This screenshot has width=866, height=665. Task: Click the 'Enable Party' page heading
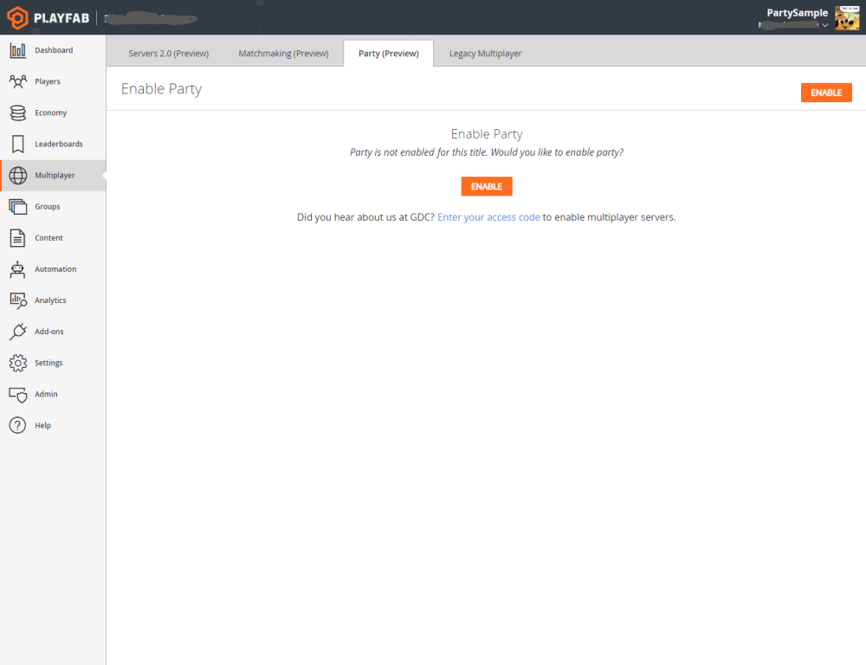[x=161, y=89]
